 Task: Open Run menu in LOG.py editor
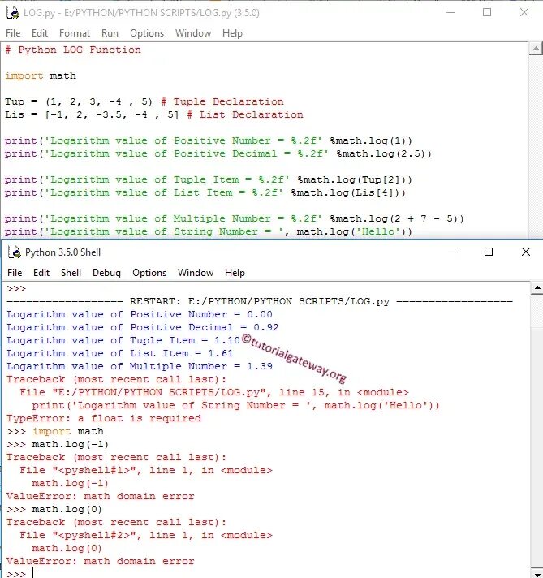pyautogui.click(x=110, y=33)
